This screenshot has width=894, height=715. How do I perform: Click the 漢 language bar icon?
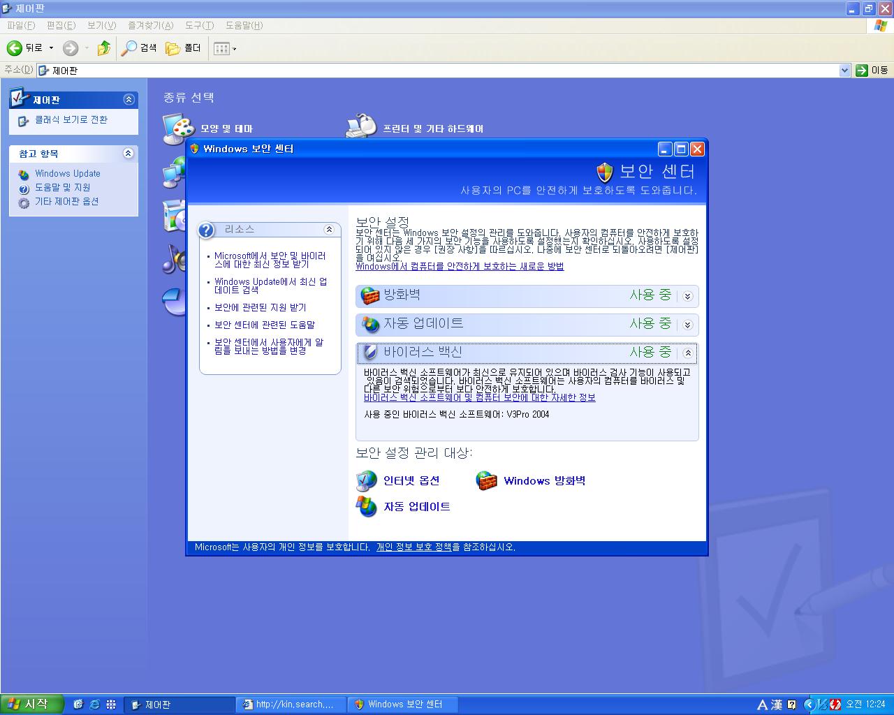point(776,705)
